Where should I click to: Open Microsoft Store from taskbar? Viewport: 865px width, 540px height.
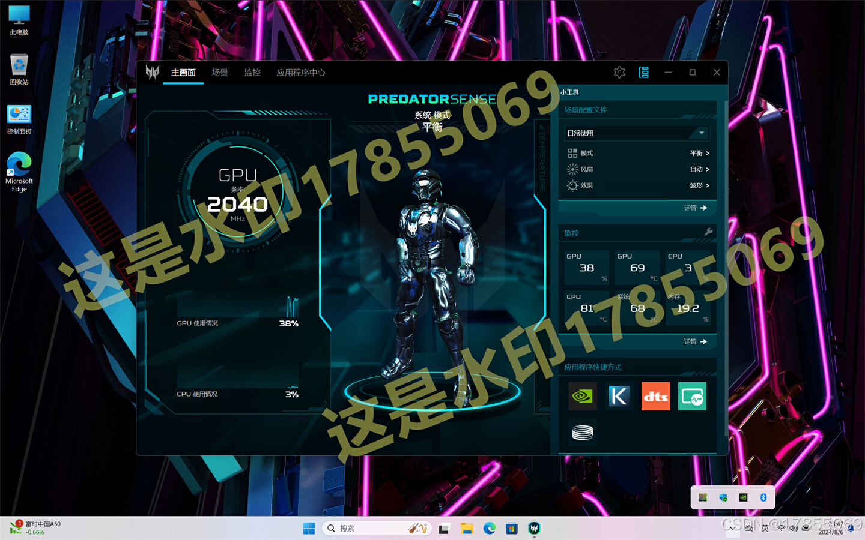point(511,529)
